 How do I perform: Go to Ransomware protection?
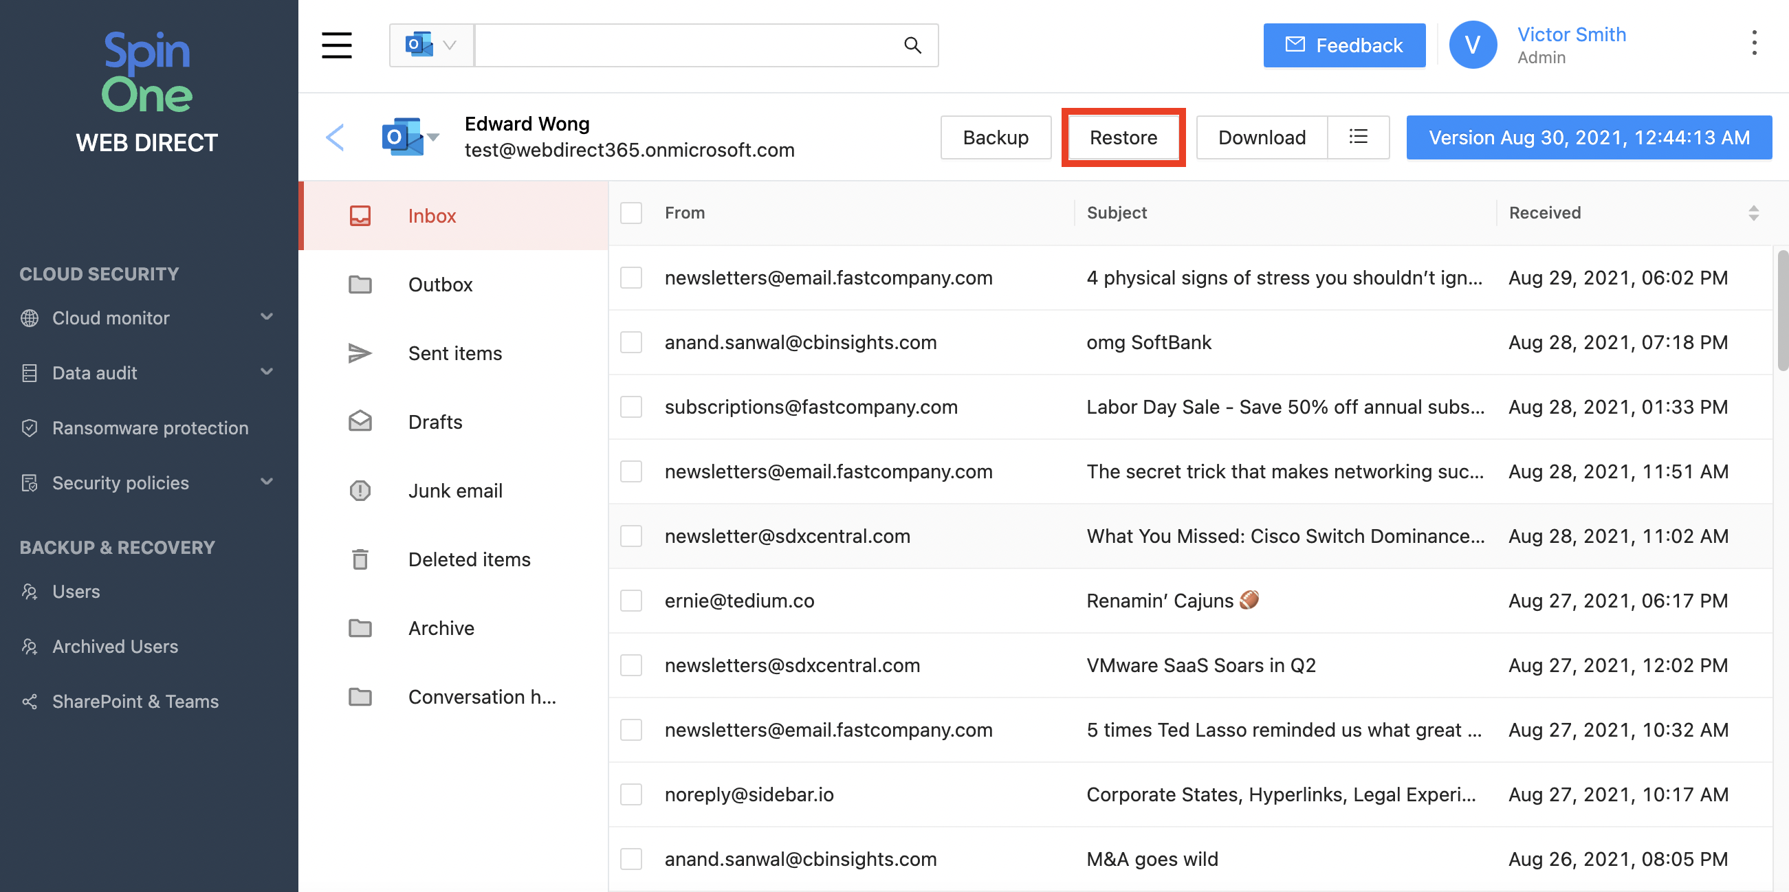149,427
